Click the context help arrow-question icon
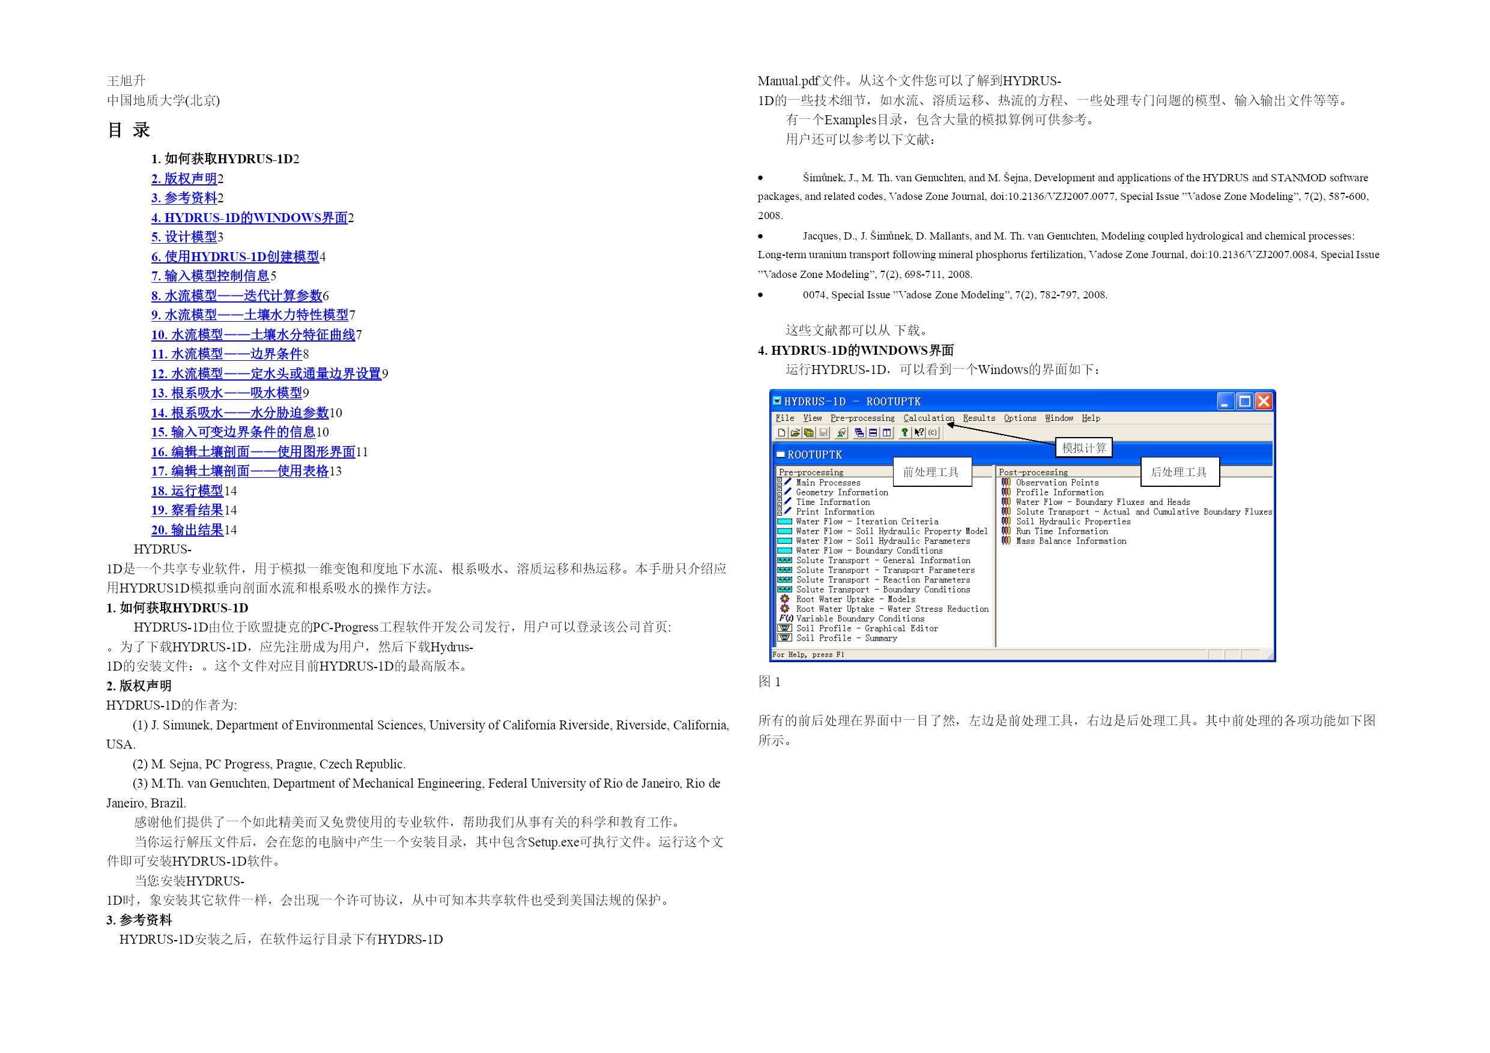The image size is (1490, 1053). coord(919,433)
